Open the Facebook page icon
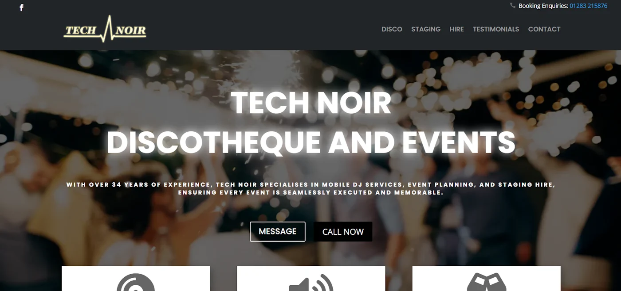This screenshot has width=621, height=291. pos(21,8)
